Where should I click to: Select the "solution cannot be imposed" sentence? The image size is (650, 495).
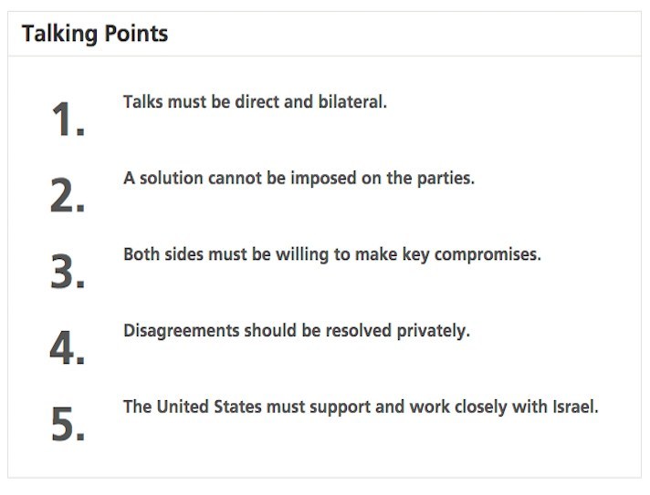(x=299, y=179)
